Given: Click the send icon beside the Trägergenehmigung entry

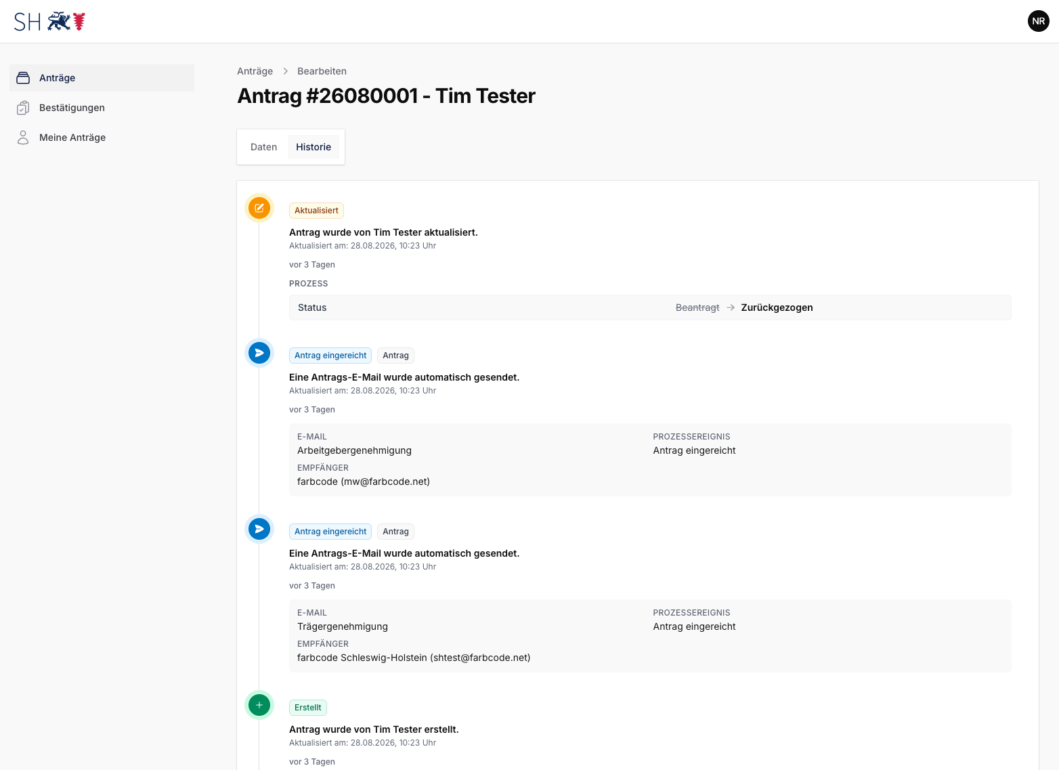Looking at the screenshot, I should pos(259,529).
